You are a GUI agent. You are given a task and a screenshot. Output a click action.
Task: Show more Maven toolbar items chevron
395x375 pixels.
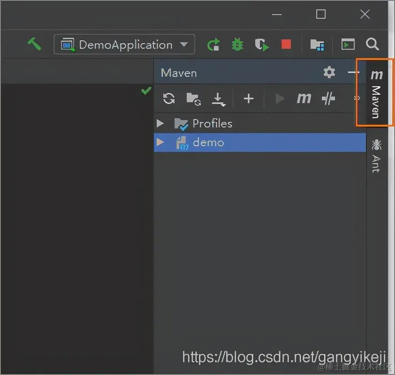[357, 98]
